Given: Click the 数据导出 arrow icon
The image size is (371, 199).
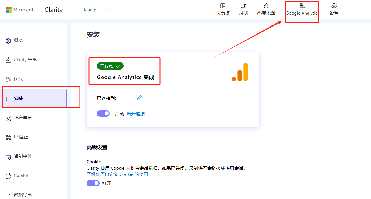Looking at the screenshot, I should pyautogui.click(x=8, y=195).
